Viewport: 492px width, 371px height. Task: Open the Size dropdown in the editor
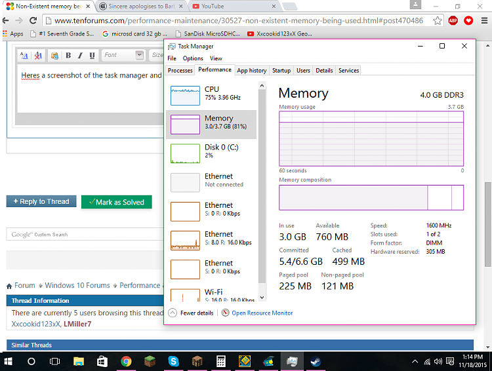[x=157, y=55]
